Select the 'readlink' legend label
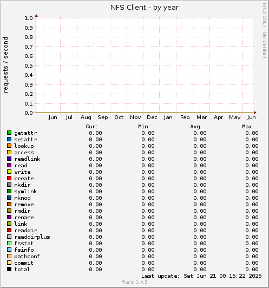The width and height of the screenshot is (269, 288). 27,159
